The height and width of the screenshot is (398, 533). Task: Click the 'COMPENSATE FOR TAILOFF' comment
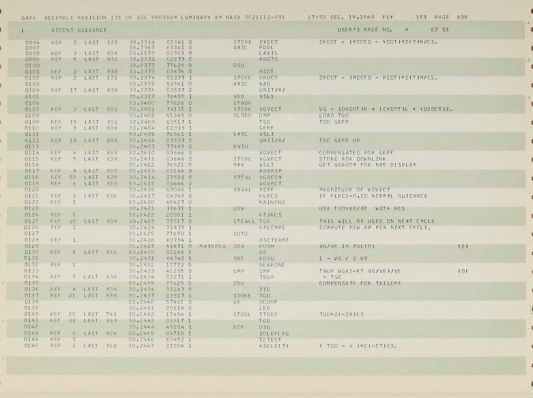(360, 283)
